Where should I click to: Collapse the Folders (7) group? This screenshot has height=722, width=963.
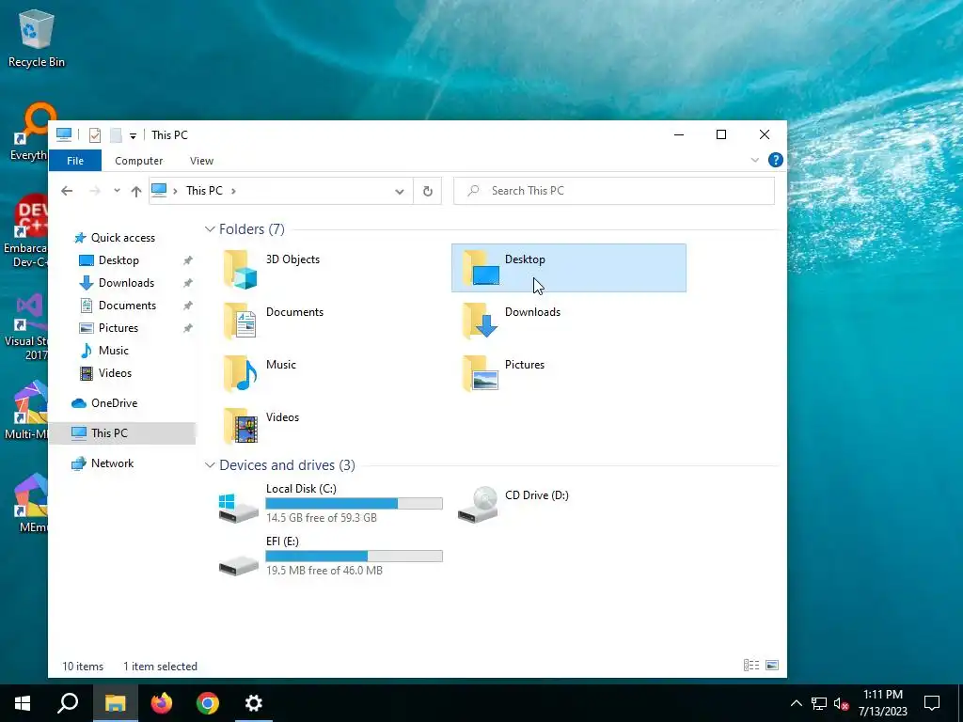[210, 229]
